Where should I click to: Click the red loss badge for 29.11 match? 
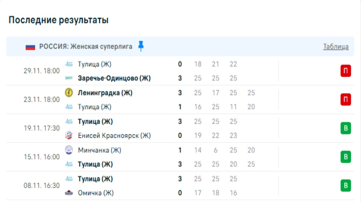tap(346, 71)
